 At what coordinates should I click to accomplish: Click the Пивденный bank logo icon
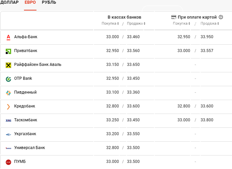8,93
